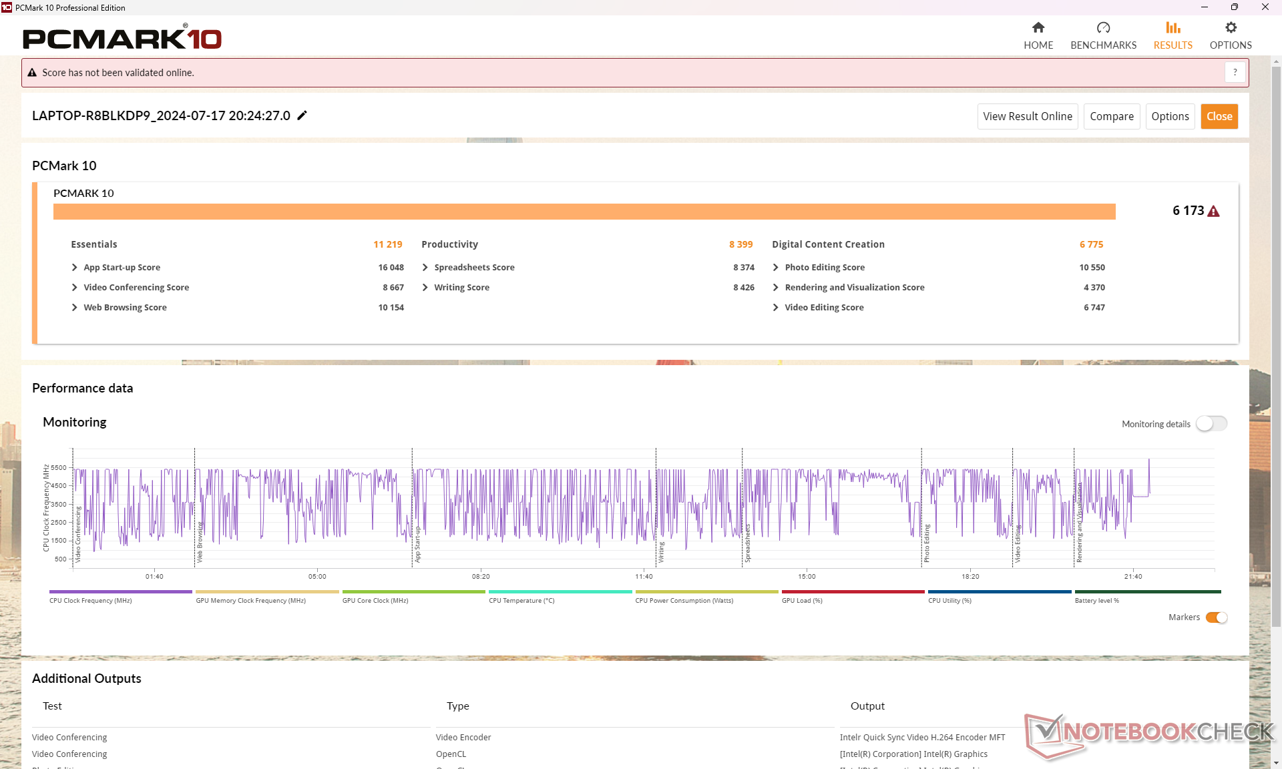Screen dimensions: 1282x769
Task: Expand Photo Editing Score row
Action: tap(776, 268)
